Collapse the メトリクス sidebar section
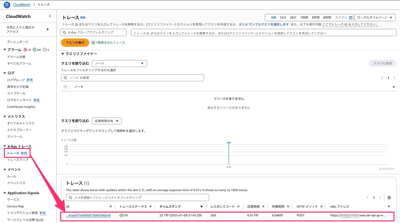400x223 pixels. click(x=5, y=116)
